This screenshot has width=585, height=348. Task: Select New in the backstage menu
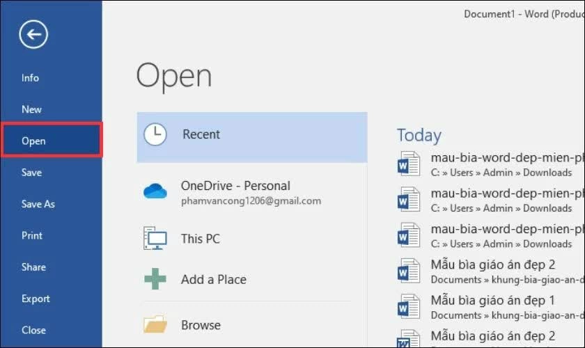coord(31,109)
